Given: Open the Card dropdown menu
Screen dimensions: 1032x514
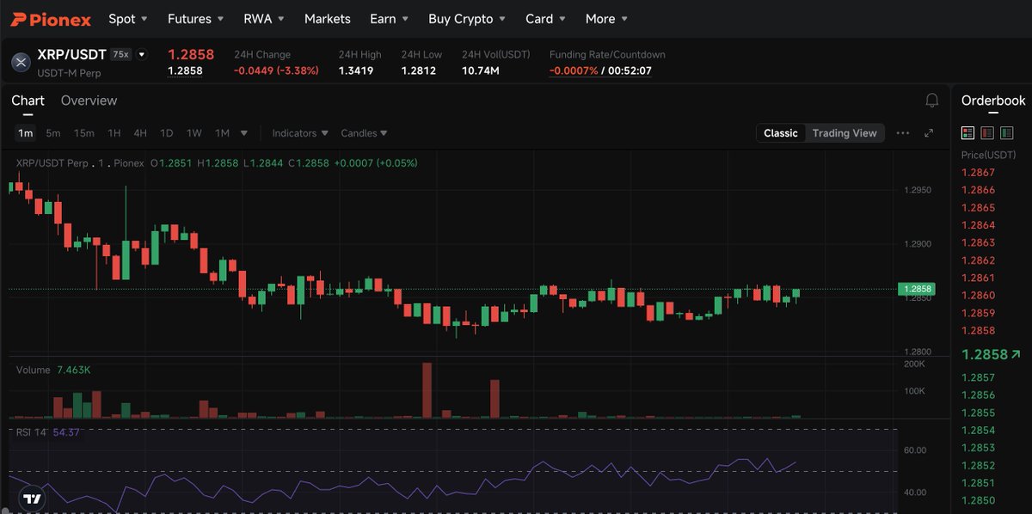Looking at the screenshot, I should [545, 18].
